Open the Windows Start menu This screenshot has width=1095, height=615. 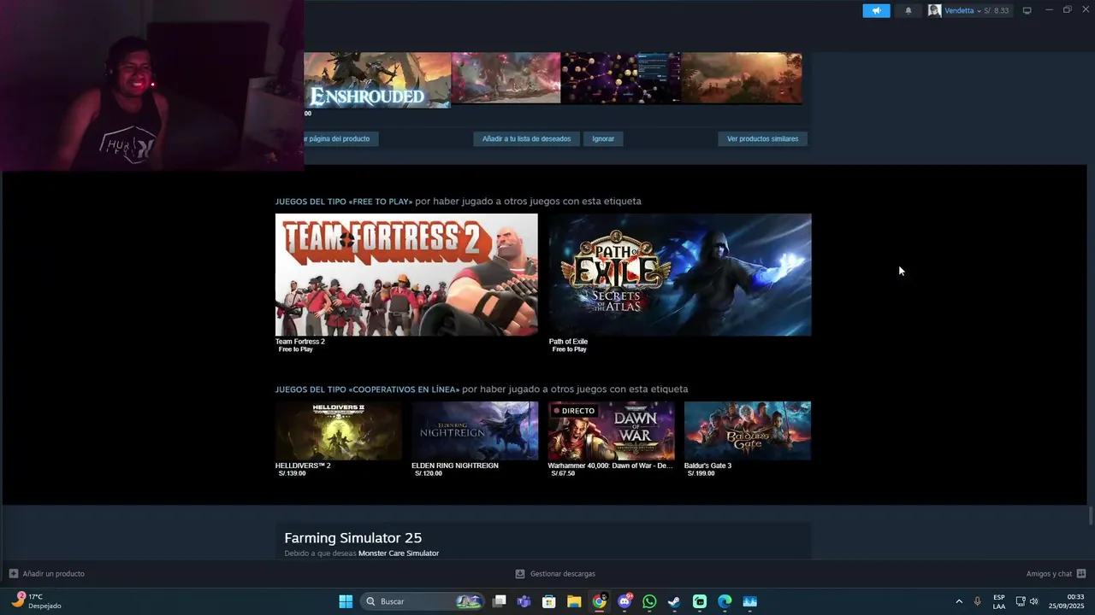346,601
